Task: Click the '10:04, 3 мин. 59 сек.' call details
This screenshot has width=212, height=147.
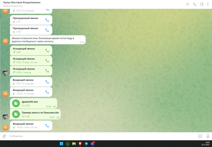Action: [27, 127]
